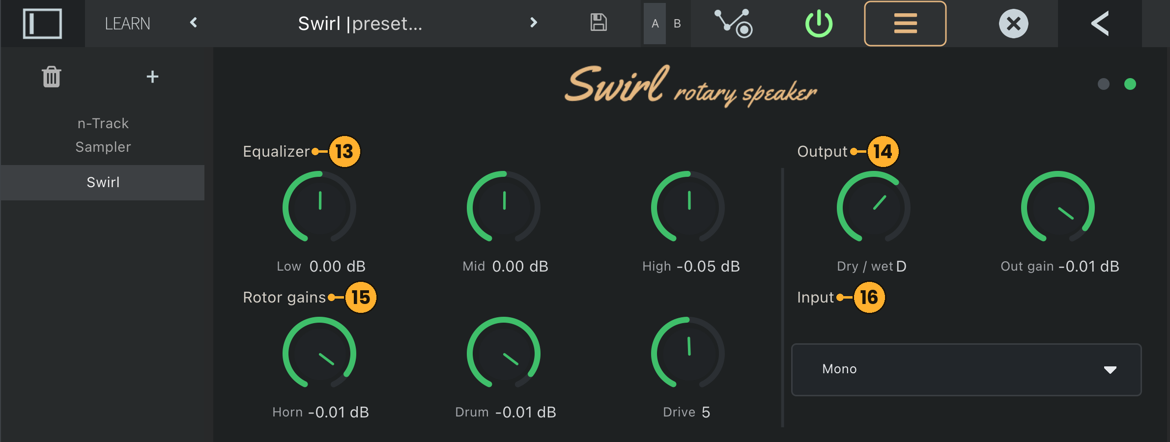
Task: Click the Dry / wet knob
Action: coord(874,207)
